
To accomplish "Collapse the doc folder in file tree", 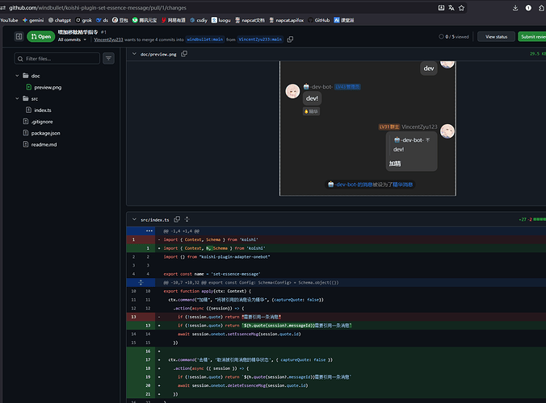I will [17, 76].
